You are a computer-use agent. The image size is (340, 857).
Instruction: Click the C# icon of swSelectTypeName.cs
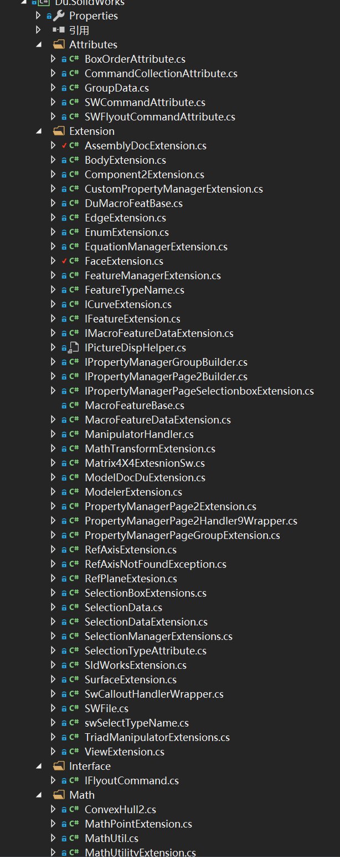coord(74,723)
